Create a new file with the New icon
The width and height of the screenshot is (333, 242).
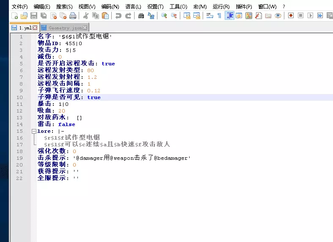coord(15,16)
